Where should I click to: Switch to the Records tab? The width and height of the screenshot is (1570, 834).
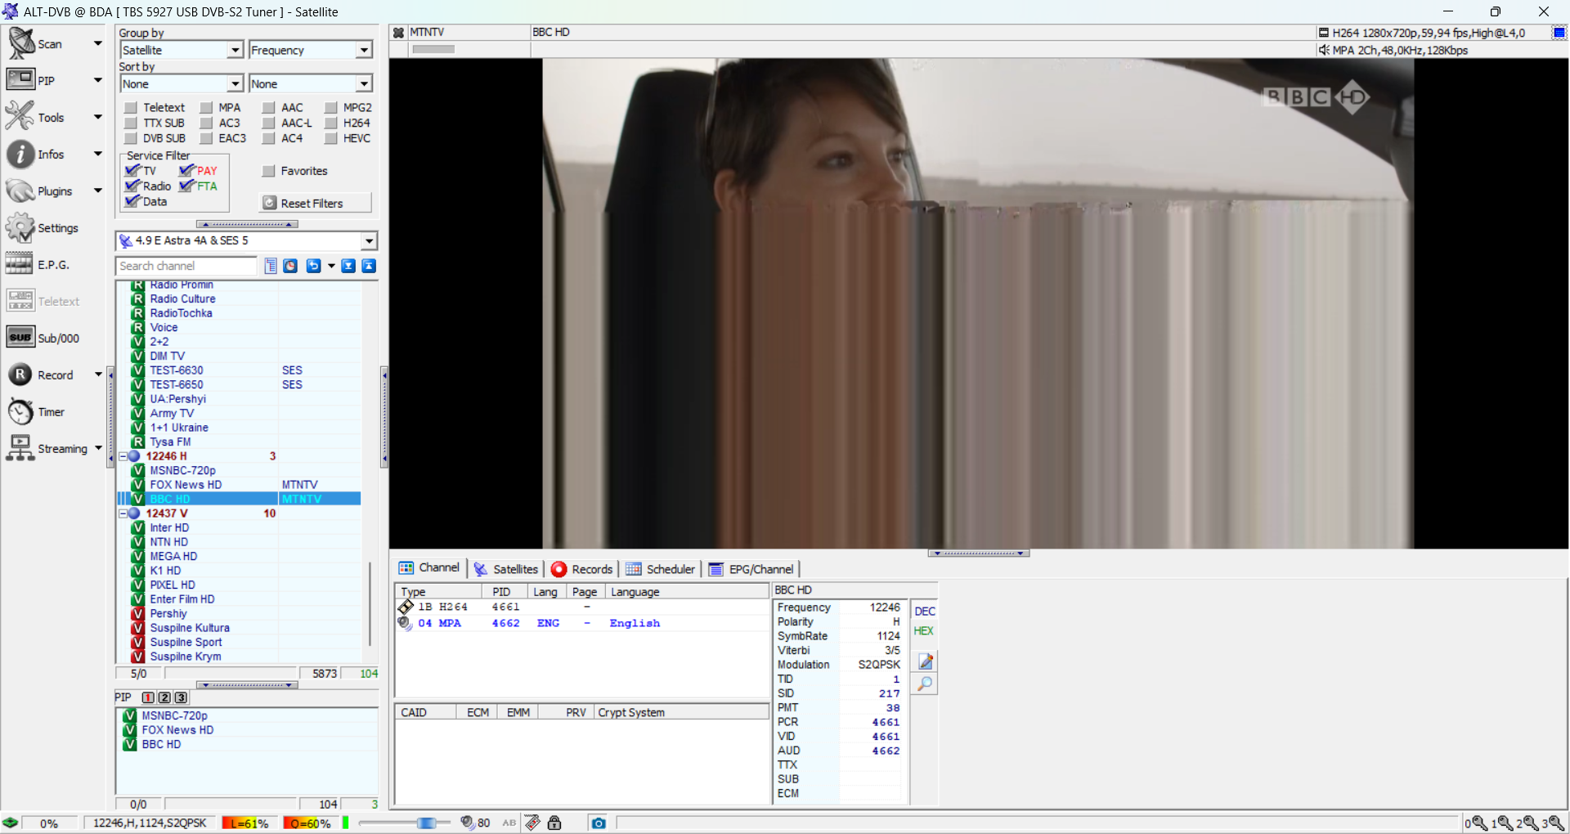[x=582, y=569]
